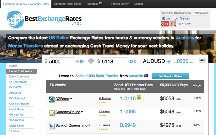Open Users from sidebar menu
Image resolution: width=216 pixels, height=135 pixels.
tap(15, 131)
